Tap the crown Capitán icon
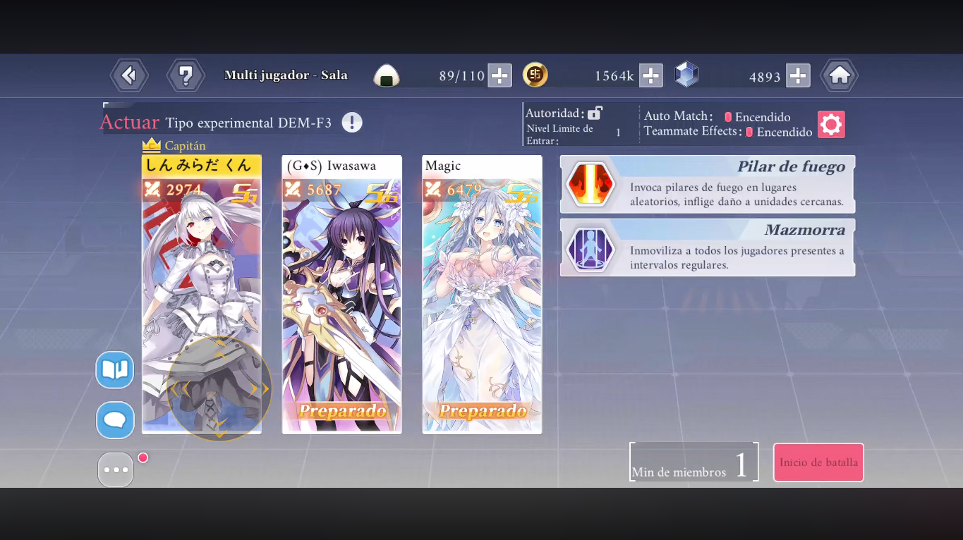Image resolution: width=963 pixels, height=540 pixels. pyautogui.click(x=152, y=145)
